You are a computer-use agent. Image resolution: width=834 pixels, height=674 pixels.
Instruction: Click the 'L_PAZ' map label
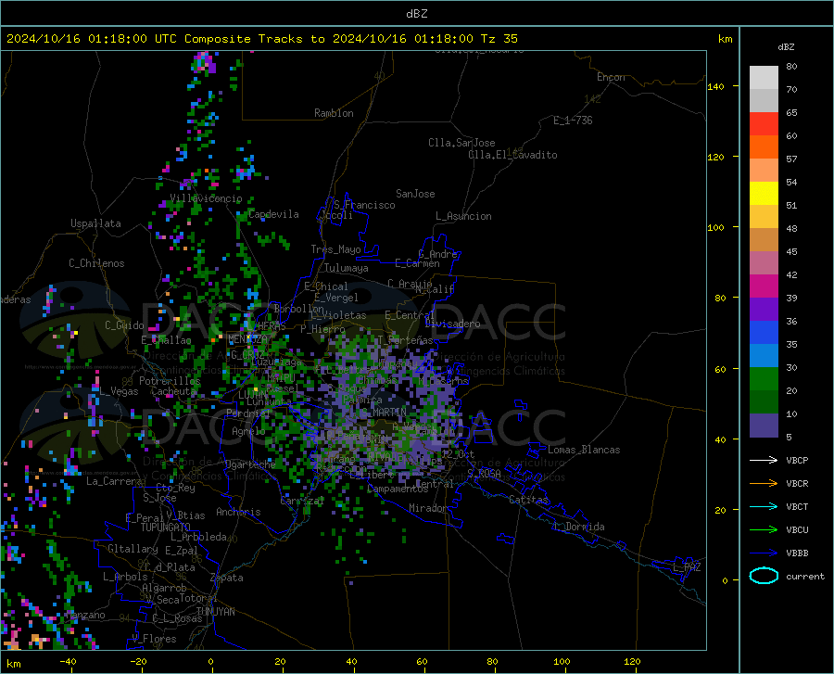click(x=688, y=567)
